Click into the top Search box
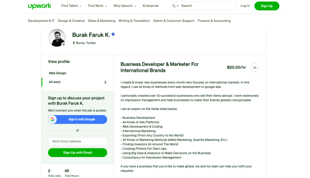 (206, 6)
